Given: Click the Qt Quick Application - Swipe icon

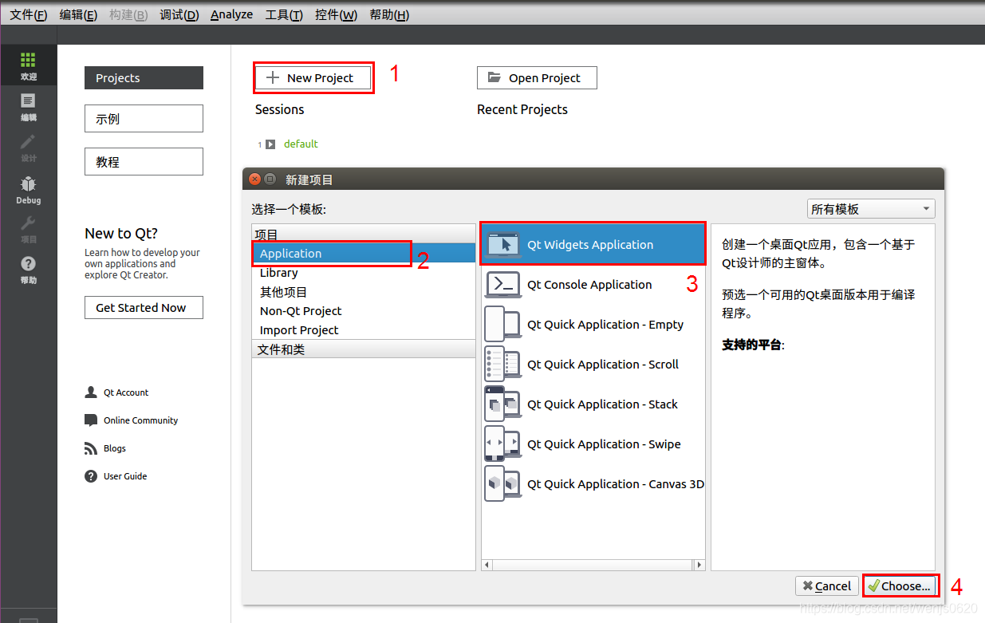Looking at the screenshot, I should coord(503,444).
